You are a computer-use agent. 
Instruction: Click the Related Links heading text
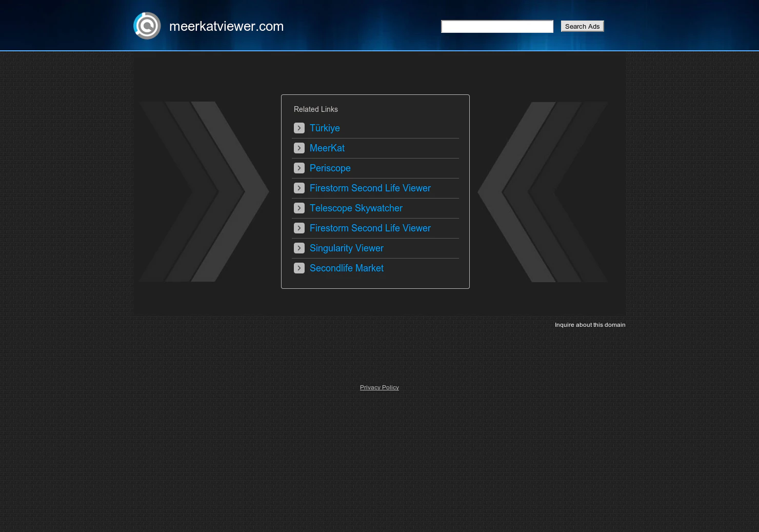click(316, 109)
